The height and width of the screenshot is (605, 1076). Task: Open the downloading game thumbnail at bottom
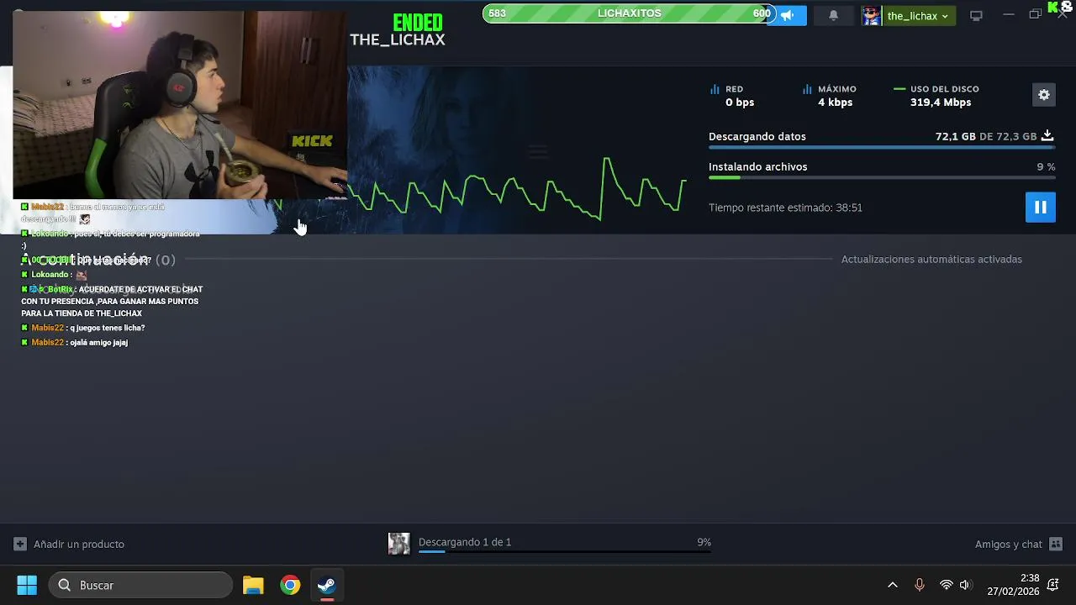coord(399,544)
